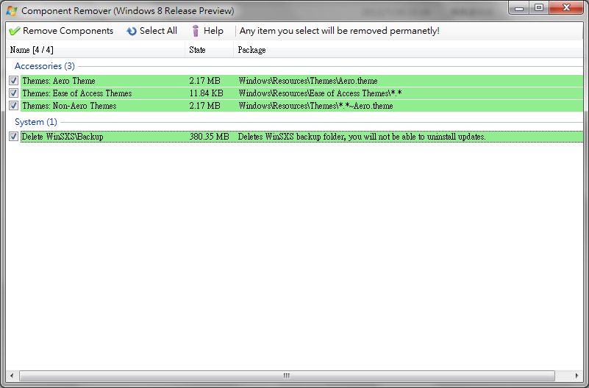The image size is (589, 388).
Task: Select the Delete WinSXS\Backup row name
Action: click(63, 137)
